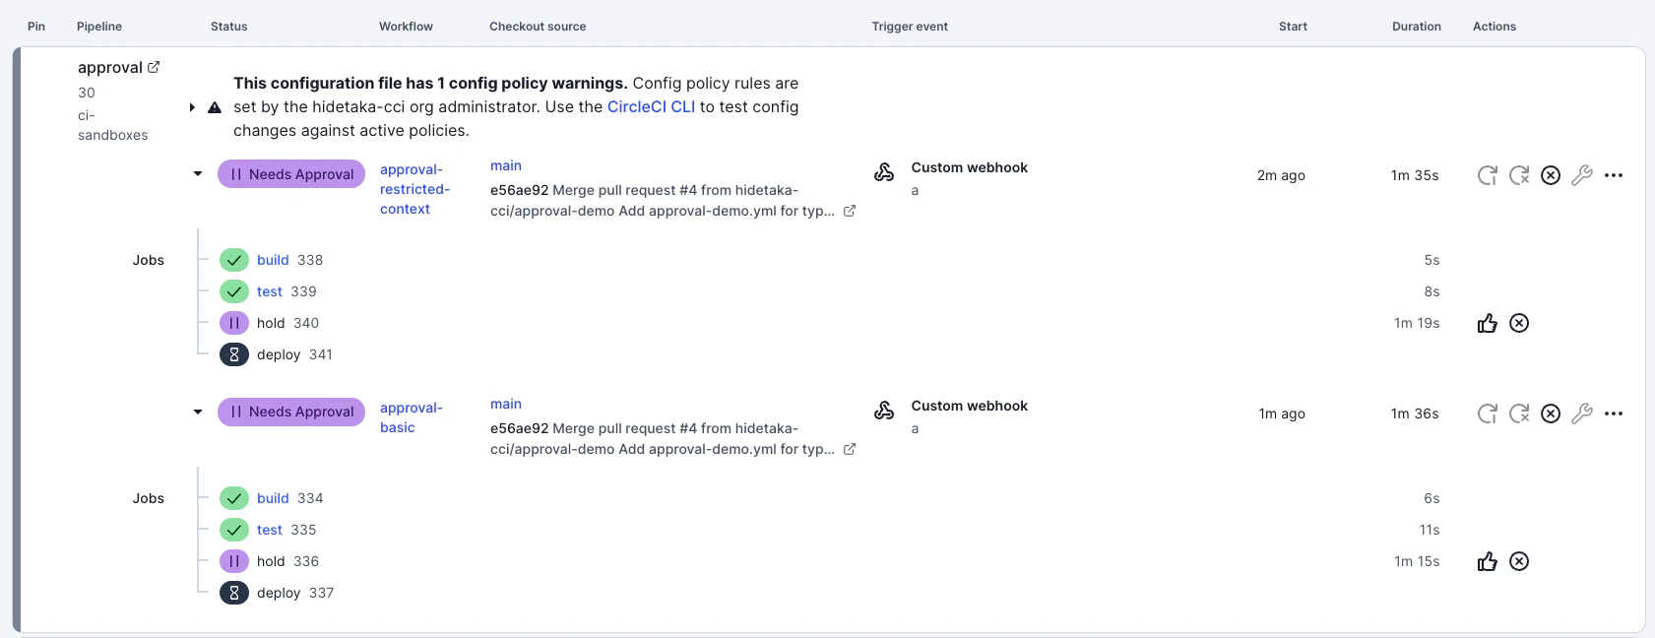This screenshot has height=638, width=1655.
Task: Open commit external link for approval-restricted-context
Action: pos(850,211)
